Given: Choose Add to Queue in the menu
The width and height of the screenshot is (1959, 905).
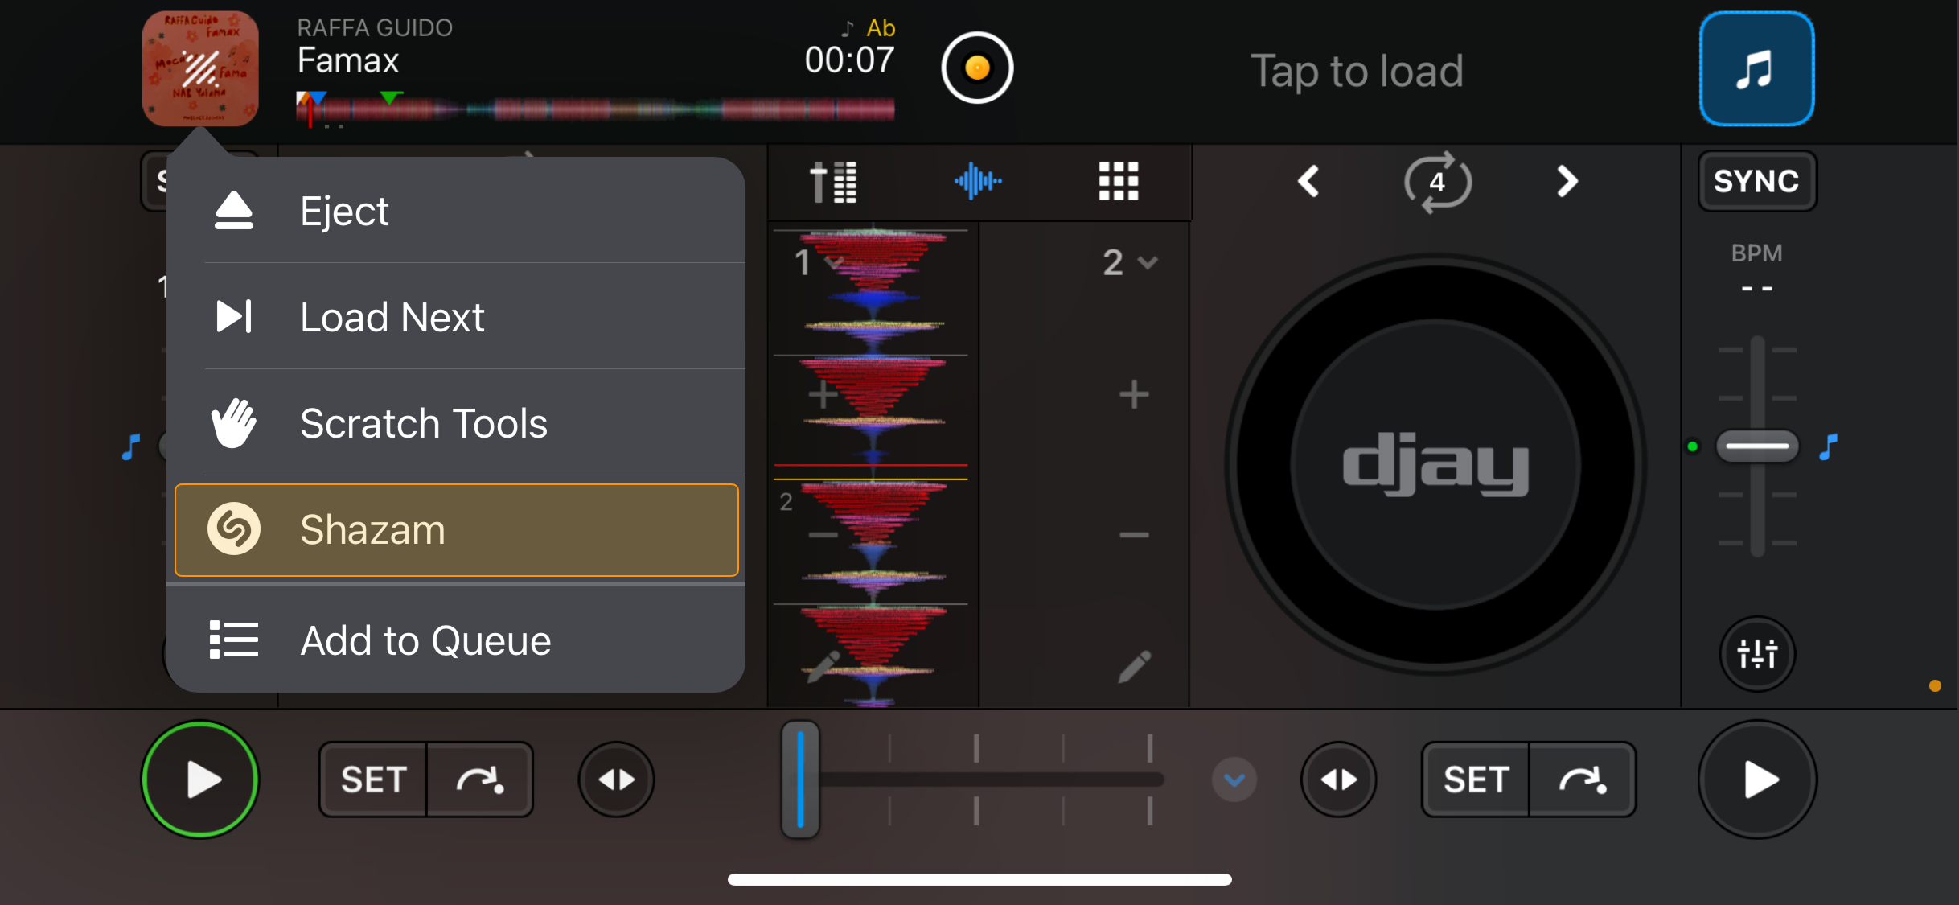Looking at the screenshot, I should coord(456,640).
